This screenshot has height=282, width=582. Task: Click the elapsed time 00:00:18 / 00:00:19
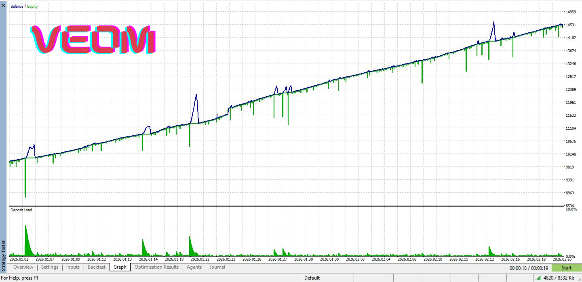pyautogui.click(x=529, y=268)
